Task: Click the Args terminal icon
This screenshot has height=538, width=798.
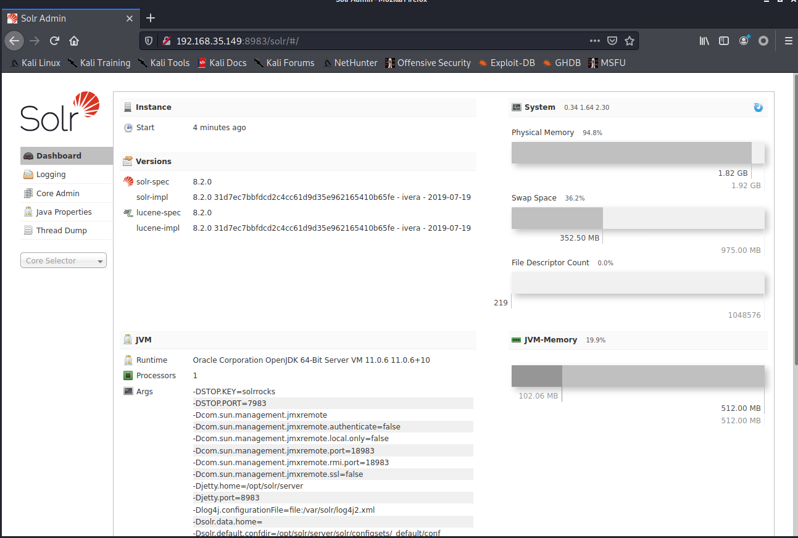Action: coord(128,391)
